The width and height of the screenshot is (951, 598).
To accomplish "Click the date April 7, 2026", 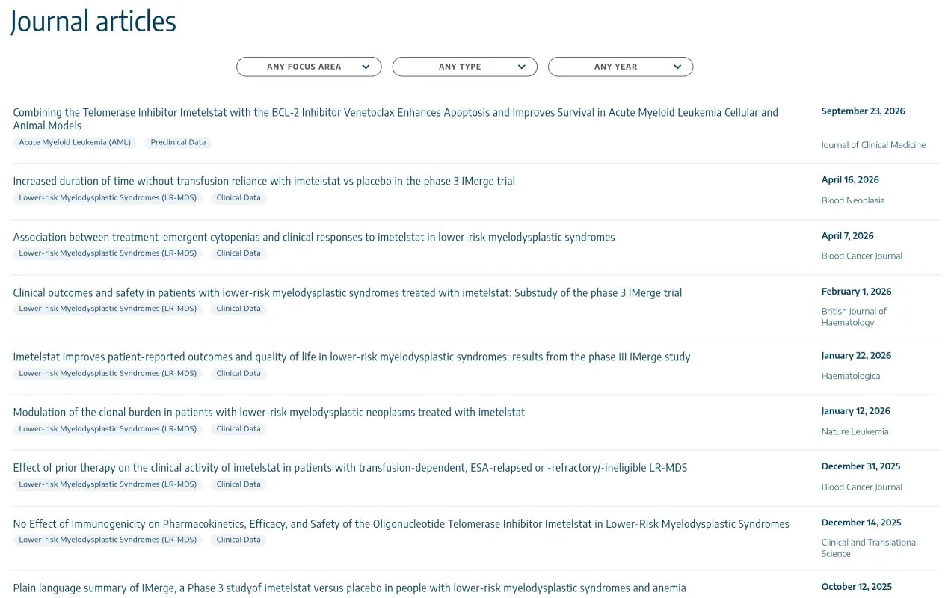I will click(847, 236).
